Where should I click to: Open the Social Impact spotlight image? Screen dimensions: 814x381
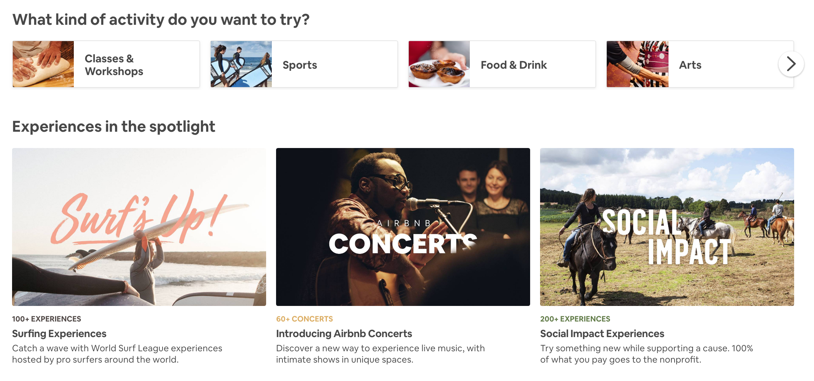pyautogui.click(x=667, y=227)
